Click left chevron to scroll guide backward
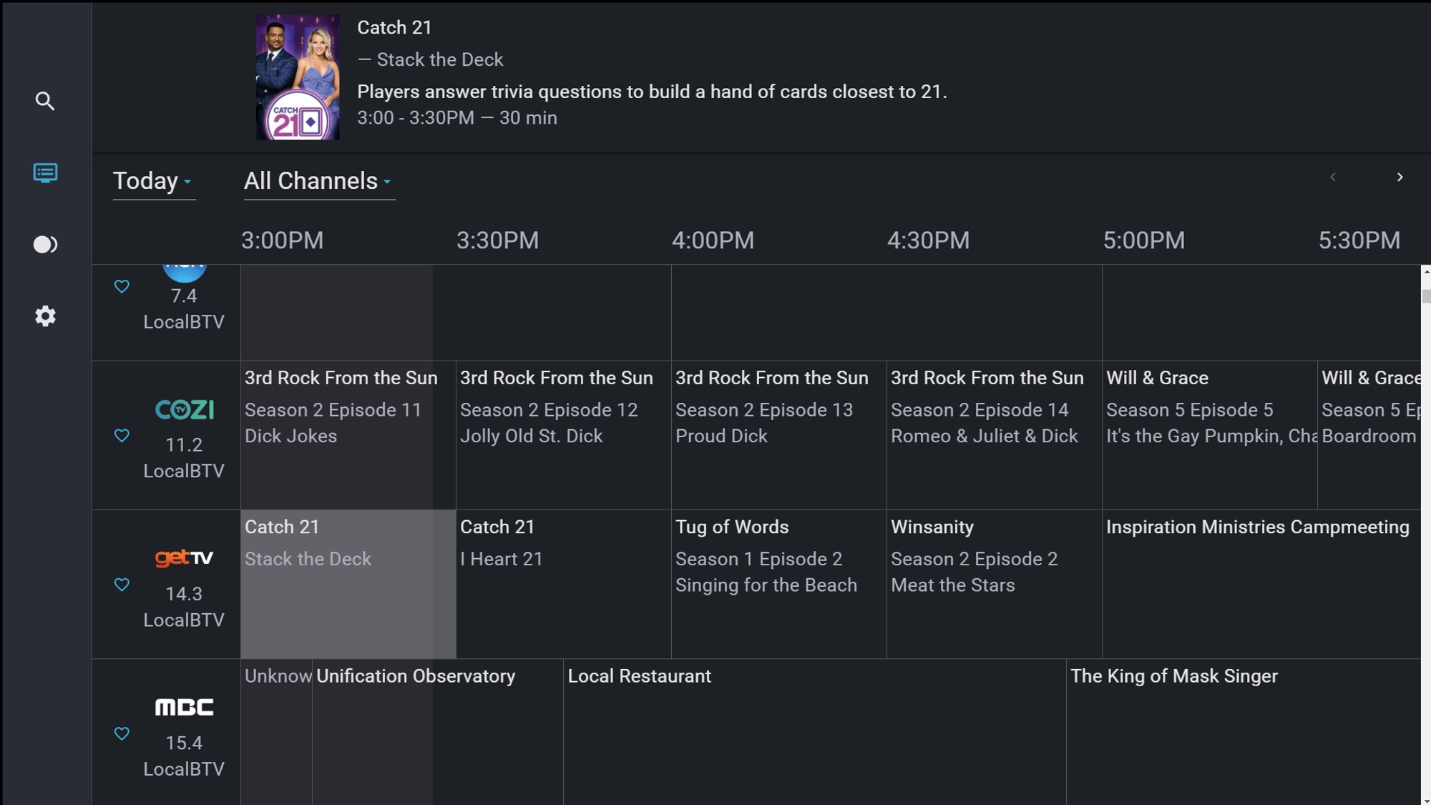This screenshot has width=1431, height=805. coord(1334,177)
